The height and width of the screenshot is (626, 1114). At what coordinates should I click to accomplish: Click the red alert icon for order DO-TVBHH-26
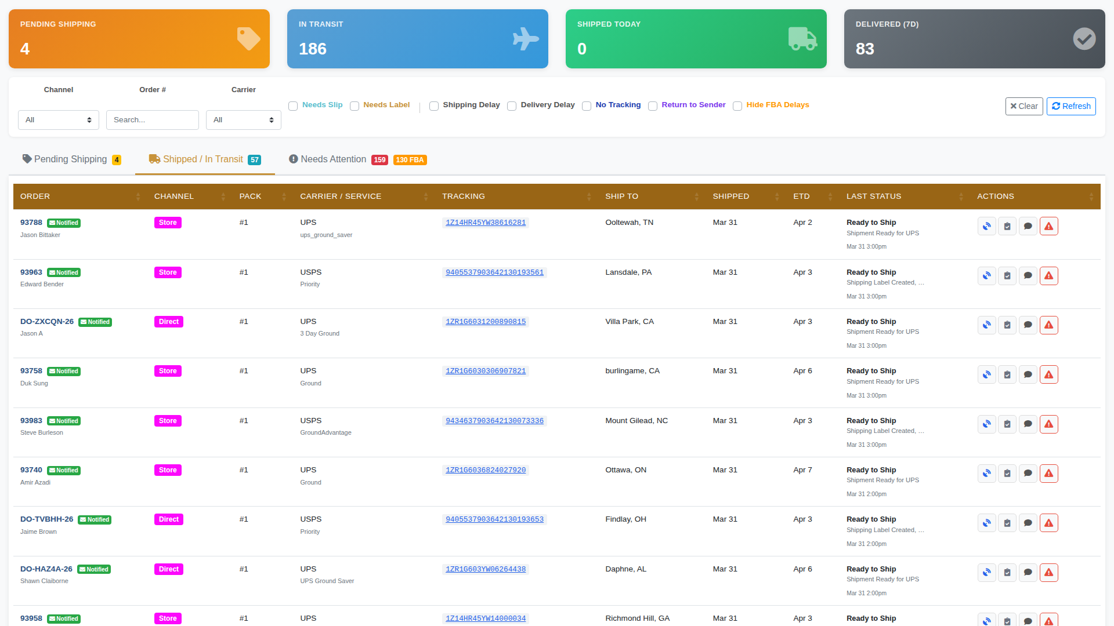tap(1048, 522)
